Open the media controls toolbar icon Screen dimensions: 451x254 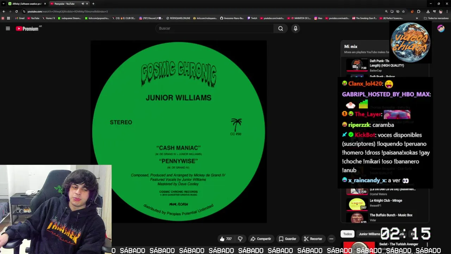[434, 11]
